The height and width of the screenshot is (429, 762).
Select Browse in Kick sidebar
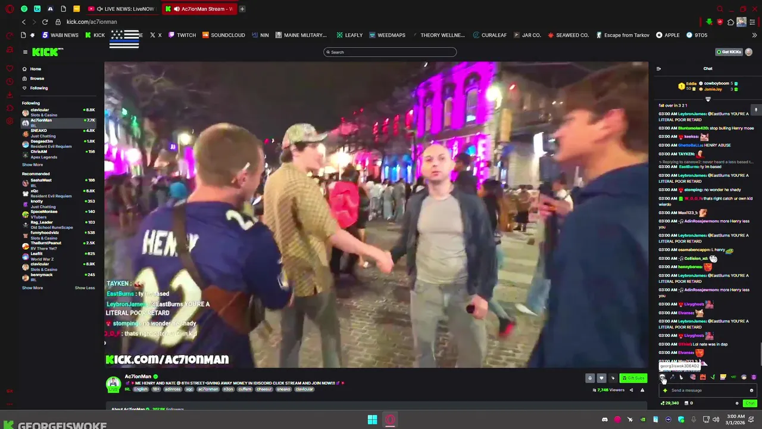point(37,78)
